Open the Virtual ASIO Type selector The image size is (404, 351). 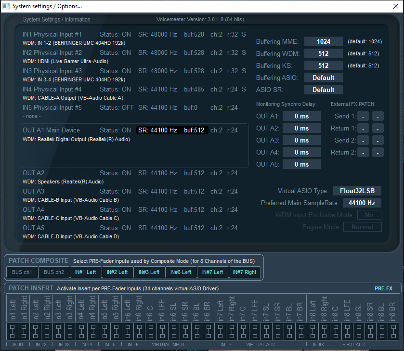(357, 191)
